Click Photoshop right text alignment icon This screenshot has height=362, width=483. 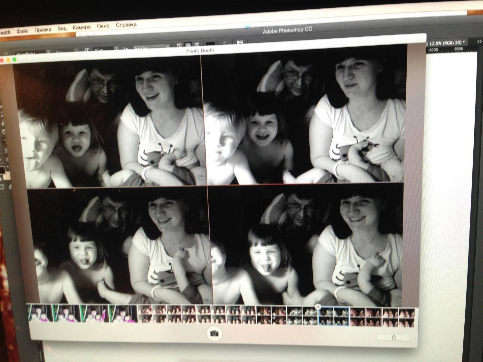196,44
